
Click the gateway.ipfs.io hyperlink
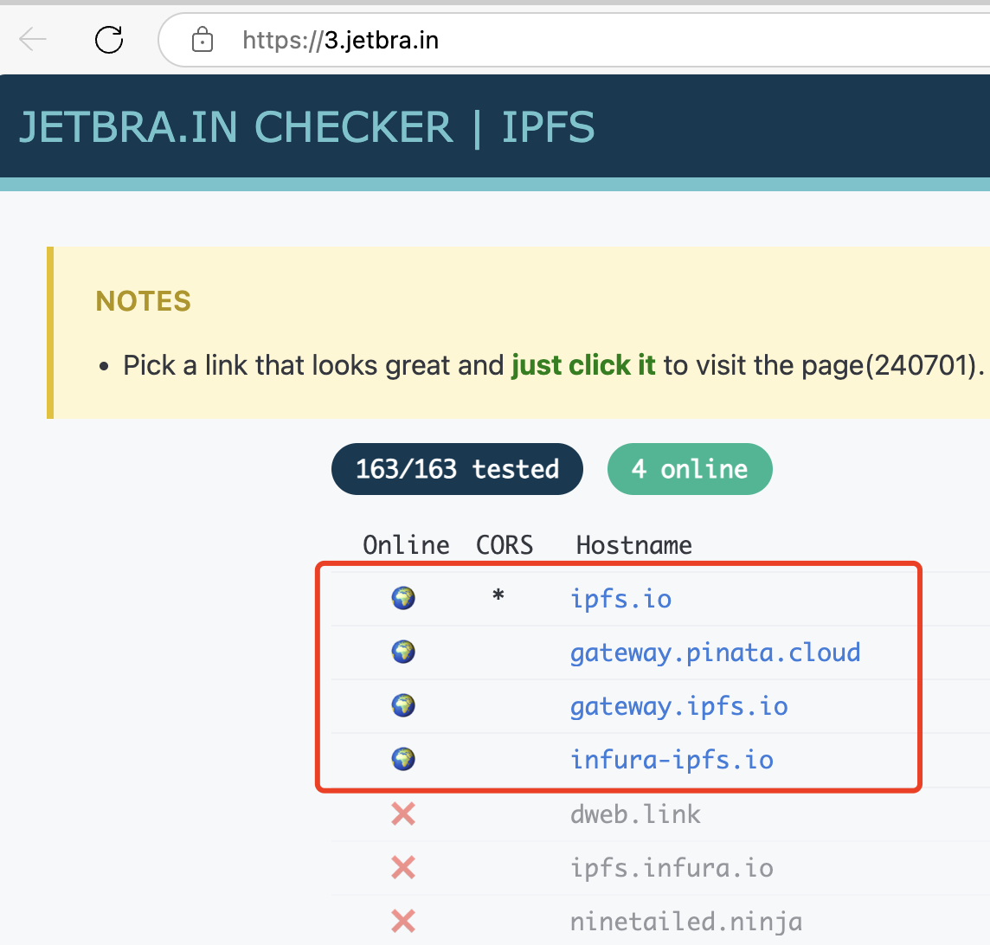pos(678,705)
